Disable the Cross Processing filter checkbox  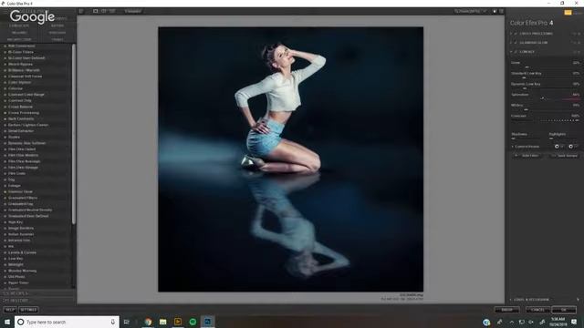[516, 34]
